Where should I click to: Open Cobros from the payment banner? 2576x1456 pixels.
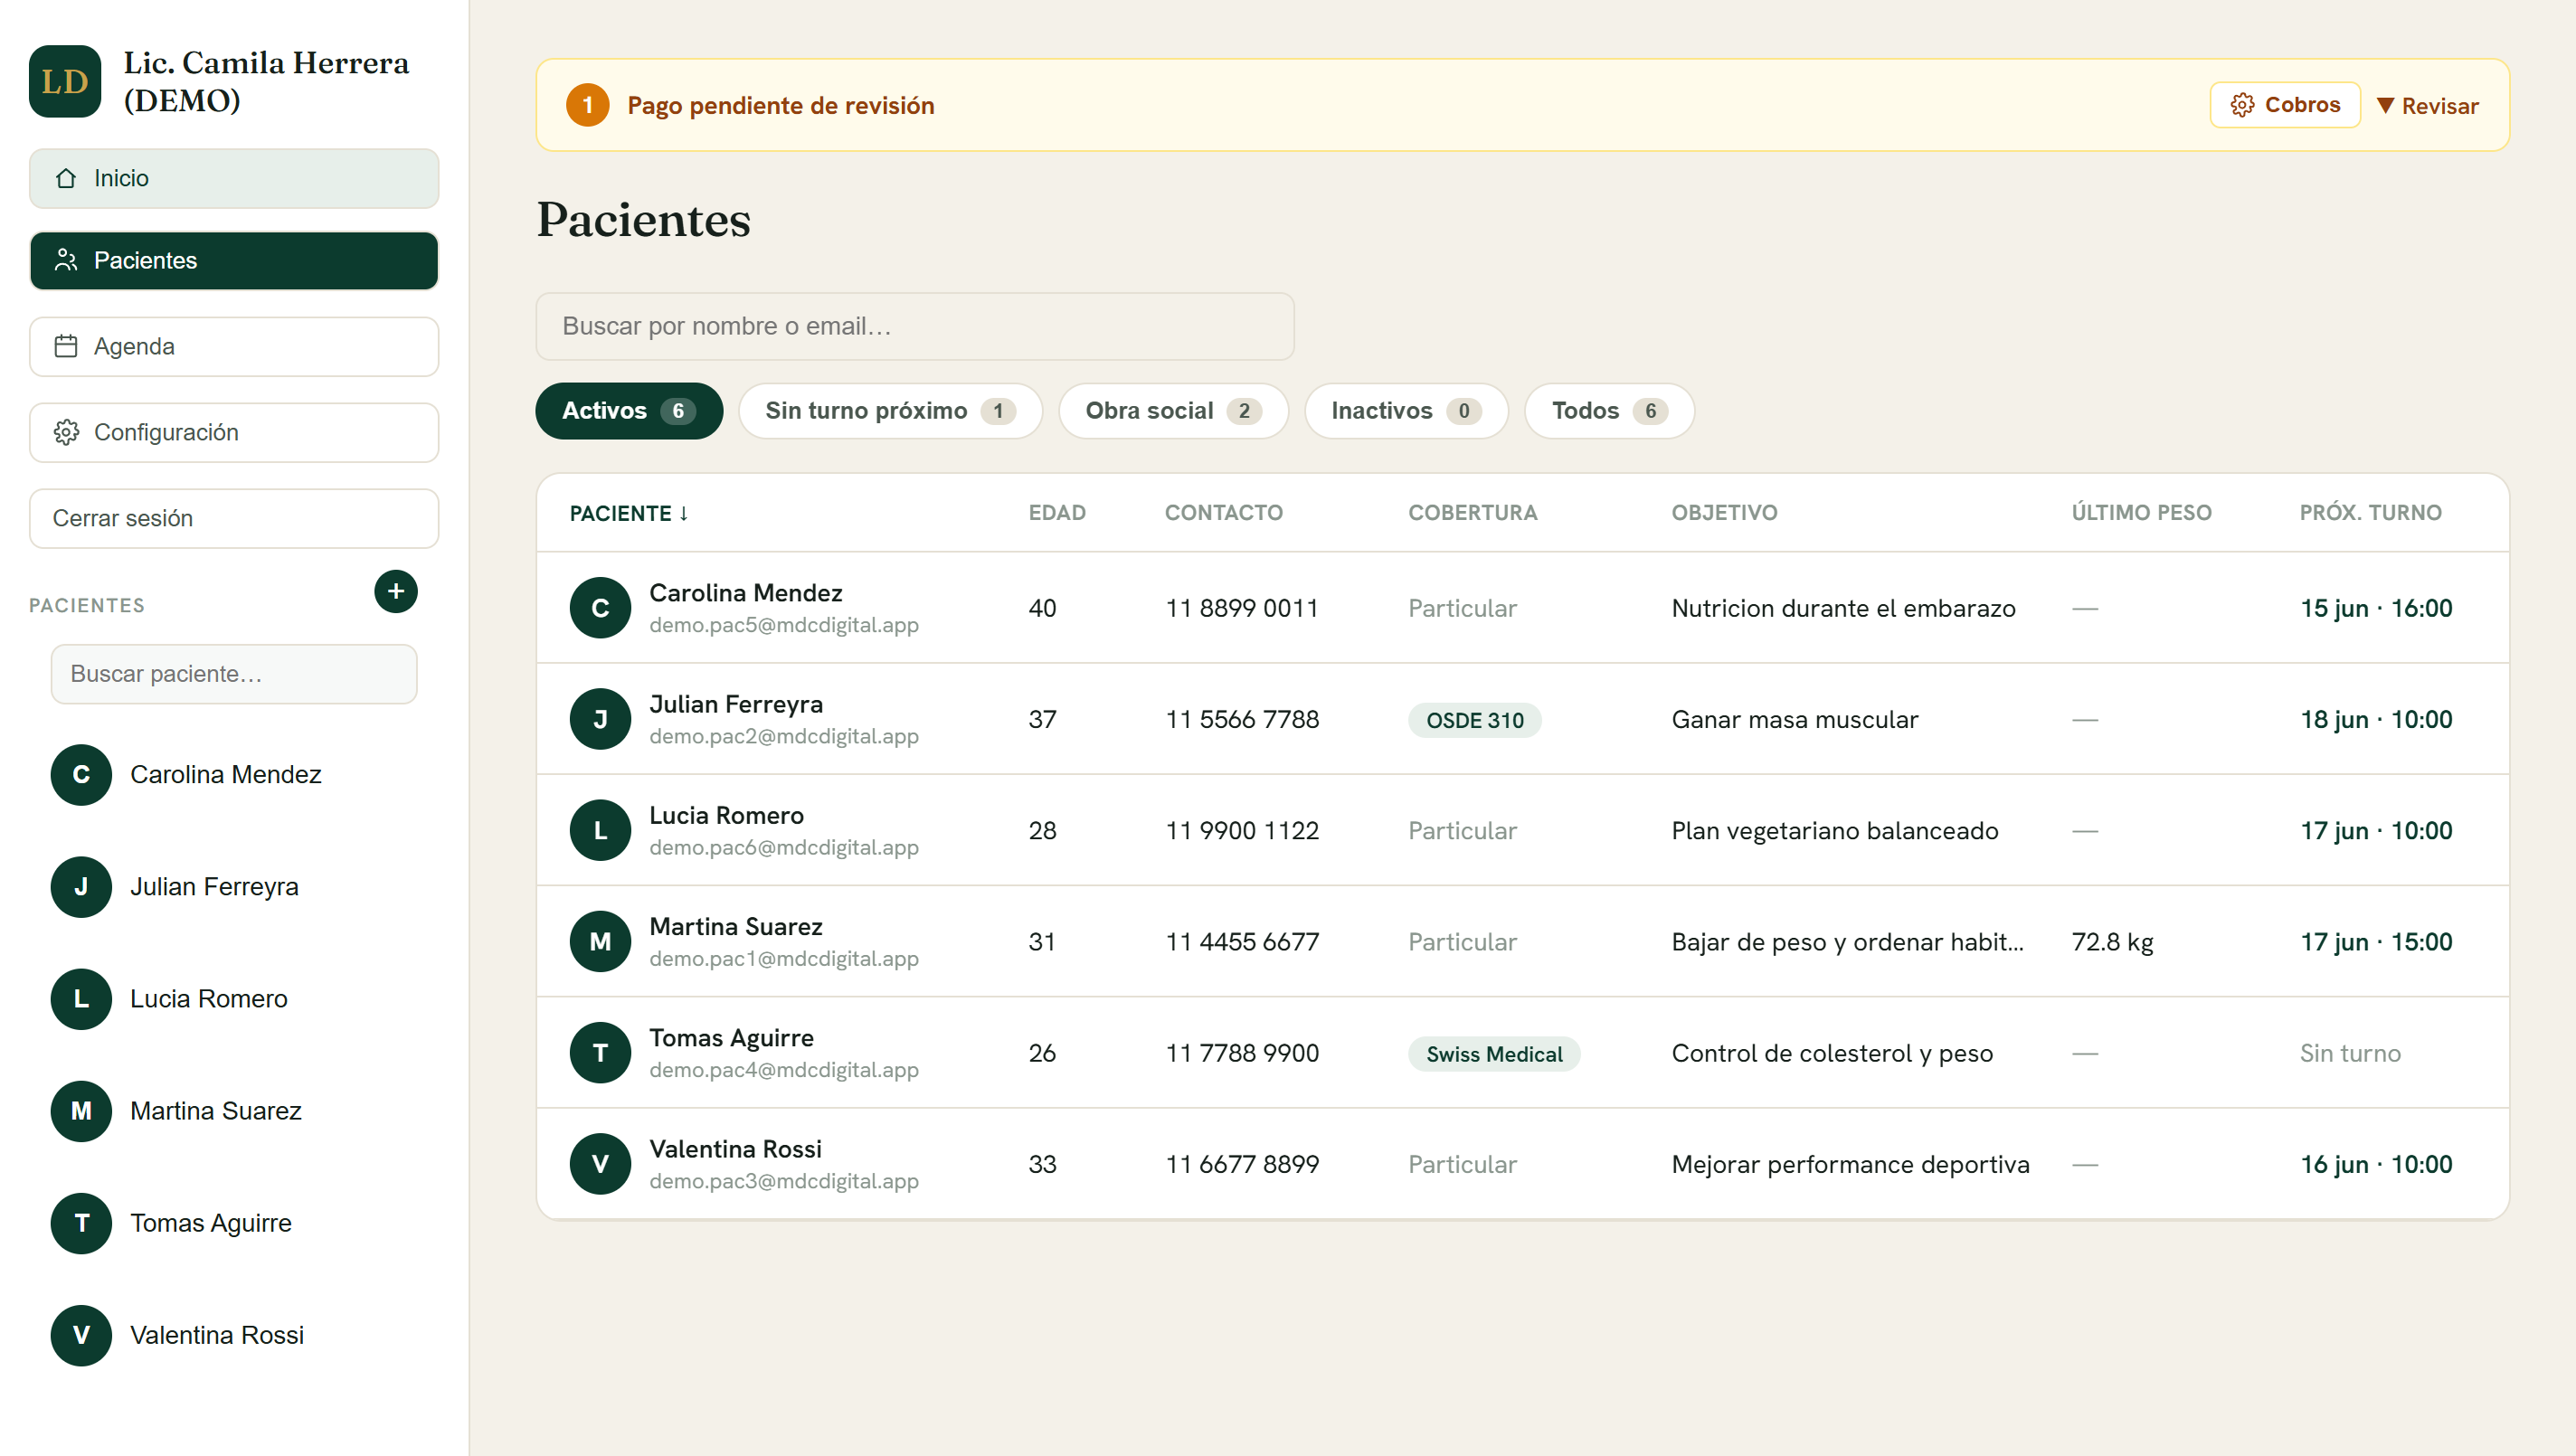pos(2285,105)
